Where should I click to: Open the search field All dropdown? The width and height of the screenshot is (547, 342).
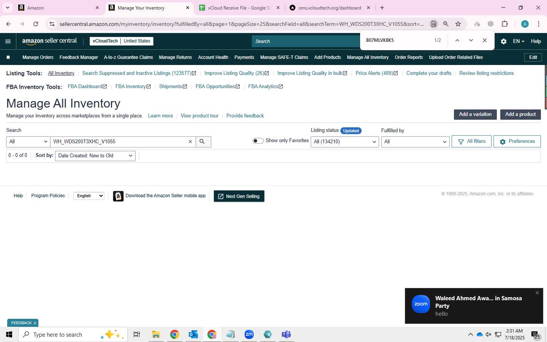coord(28,142)
